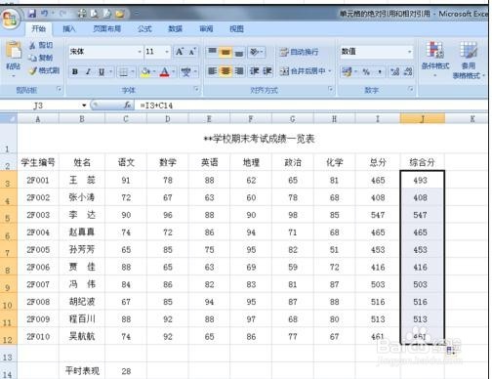This screenshot has width=492, height=379.
Task: Toggle underline formatting
Action: 102,71
